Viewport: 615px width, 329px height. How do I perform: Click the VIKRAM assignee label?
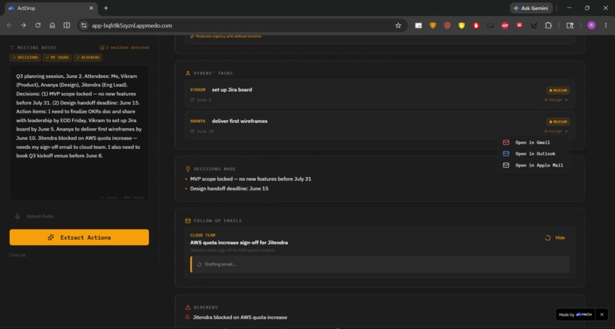(198, 90)
